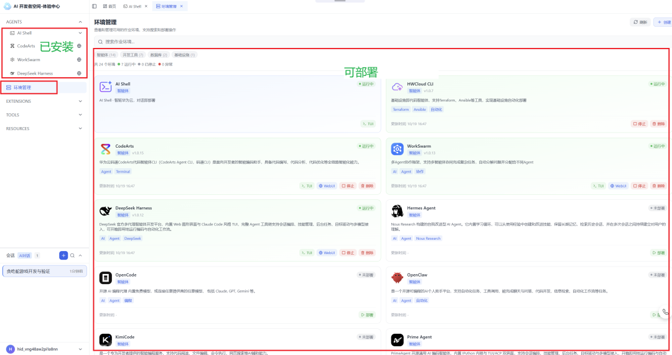Screen dimensions: 672x355
Task: Expand the RESOURCES section
Action: click(x=80, y=129)
